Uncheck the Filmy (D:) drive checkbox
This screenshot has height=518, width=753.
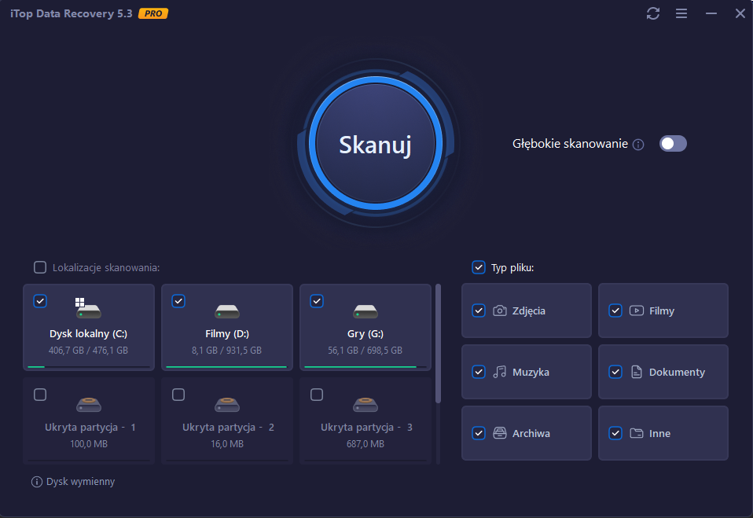178,301
